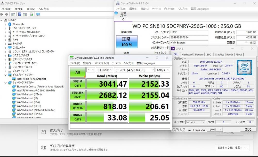
Task: Click the ツール button in CPU-Z
Action: tap(213, 130)
